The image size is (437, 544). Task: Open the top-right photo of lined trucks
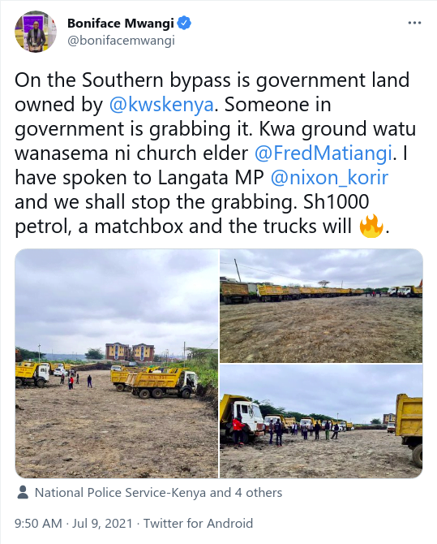321,305
